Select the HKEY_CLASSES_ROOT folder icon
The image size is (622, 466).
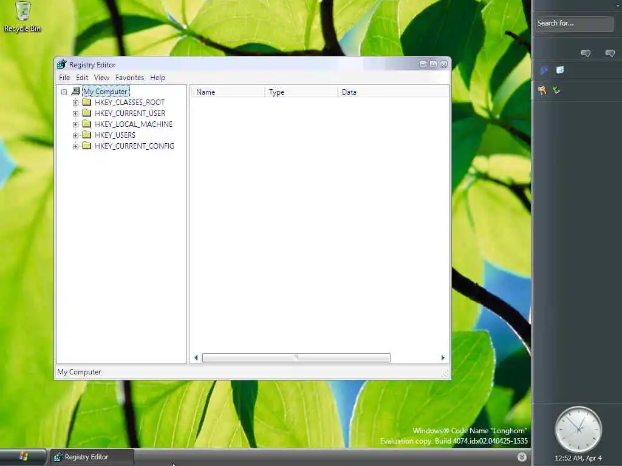pos(86,102)
